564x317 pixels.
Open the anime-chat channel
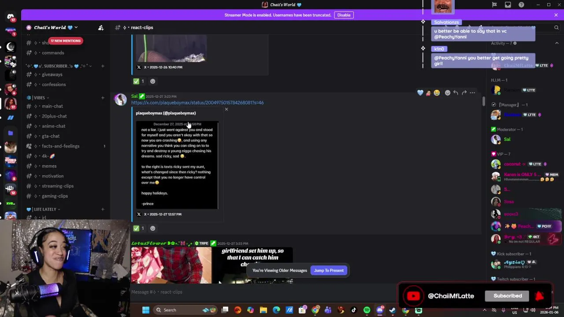coord(66,126)
